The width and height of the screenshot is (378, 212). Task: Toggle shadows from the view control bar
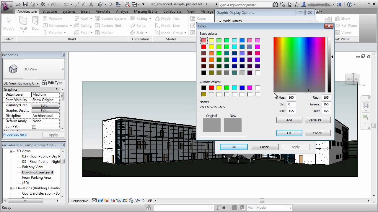(113, 201)
